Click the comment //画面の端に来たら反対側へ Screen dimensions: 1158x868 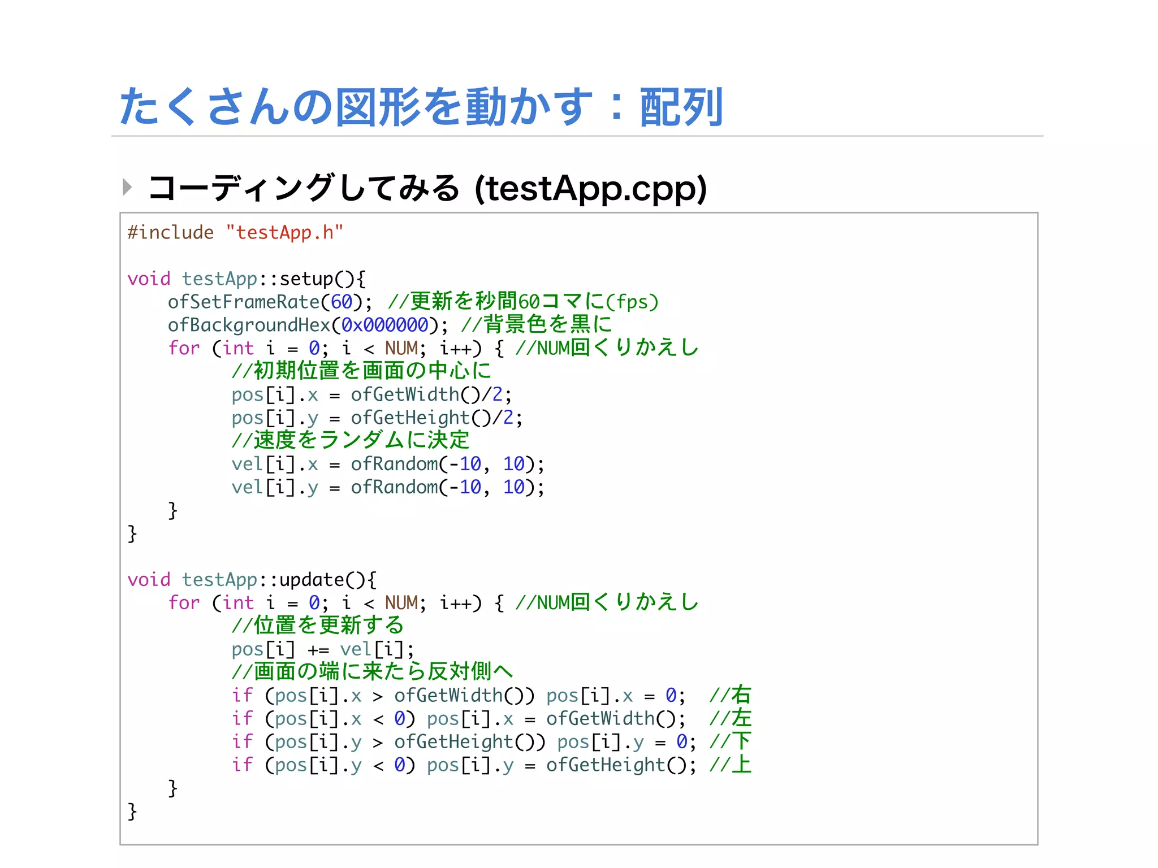pos(373,672)
